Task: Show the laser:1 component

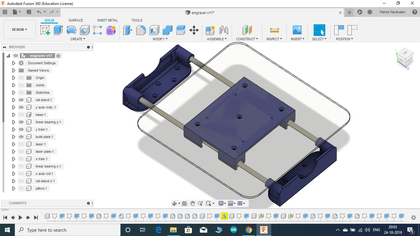Action: click(x=21, y=144)
